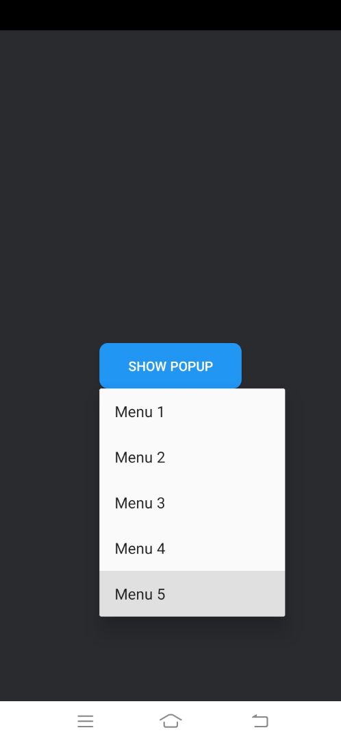Select Menu 4 from the popup menu

click(x=192, y=548)
